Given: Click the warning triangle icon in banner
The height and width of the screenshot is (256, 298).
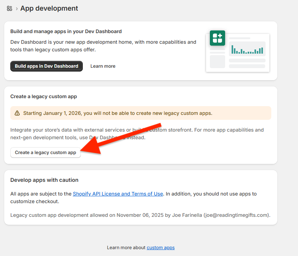Looking at the screenshot, I should point(17,113).
